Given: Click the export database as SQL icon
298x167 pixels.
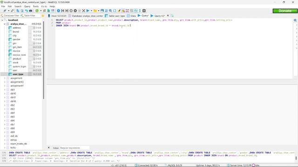Looking at the screenshot, I should pos(48,11).
